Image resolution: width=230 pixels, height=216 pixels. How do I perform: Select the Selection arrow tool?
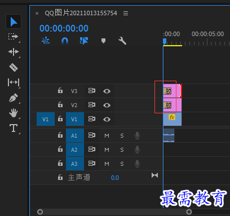pyautogui.click(x=14, y=21)
